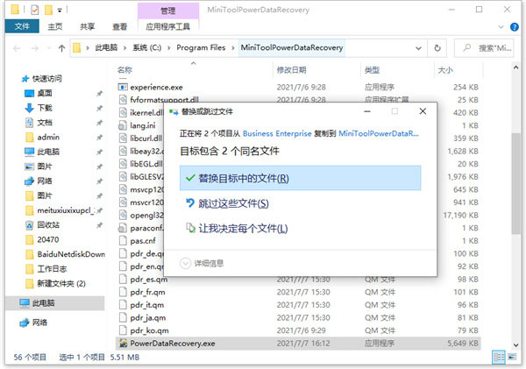The width and height of the screenshot is (526, 369).
Task: Click New folder icon in title bar
Action: [x=48, y=10]
